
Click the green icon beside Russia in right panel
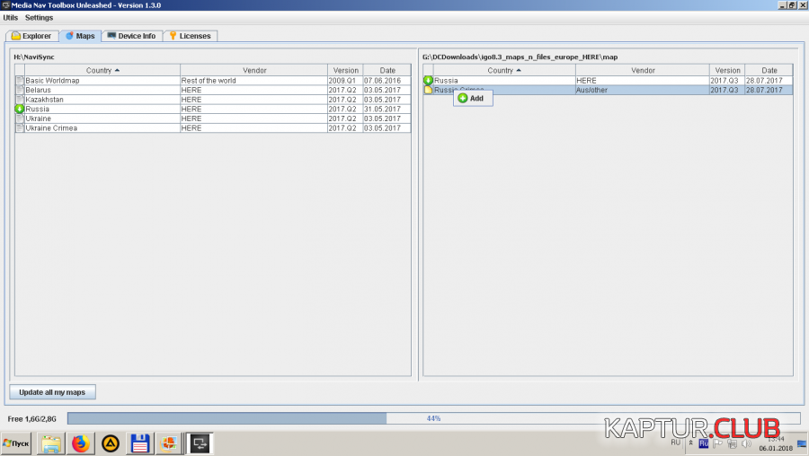(429, 81)
